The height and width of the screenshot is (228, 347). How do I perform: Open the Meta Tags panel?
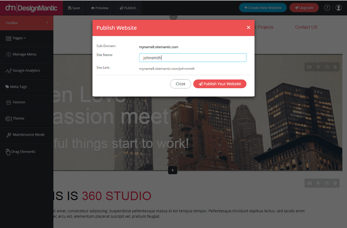click(x=18, y=87)
